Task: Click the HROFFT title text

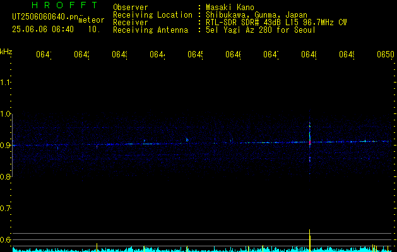Action: pos(65,5)
